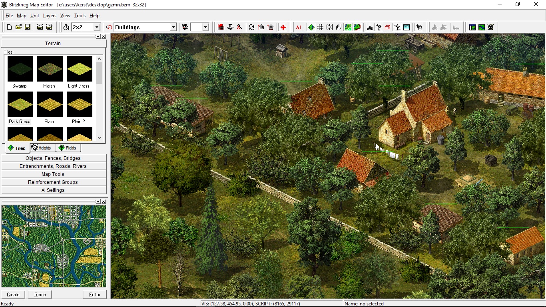
Task: Toggle the red box outline icon
Action: click(x=388, y=27)
